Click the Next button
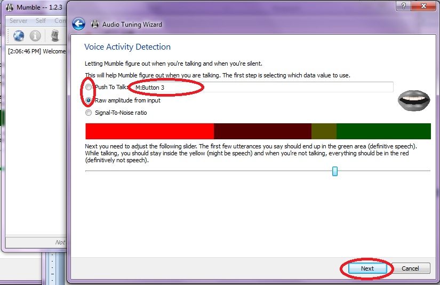Screen dimensions: 440x285 point(367,268)
